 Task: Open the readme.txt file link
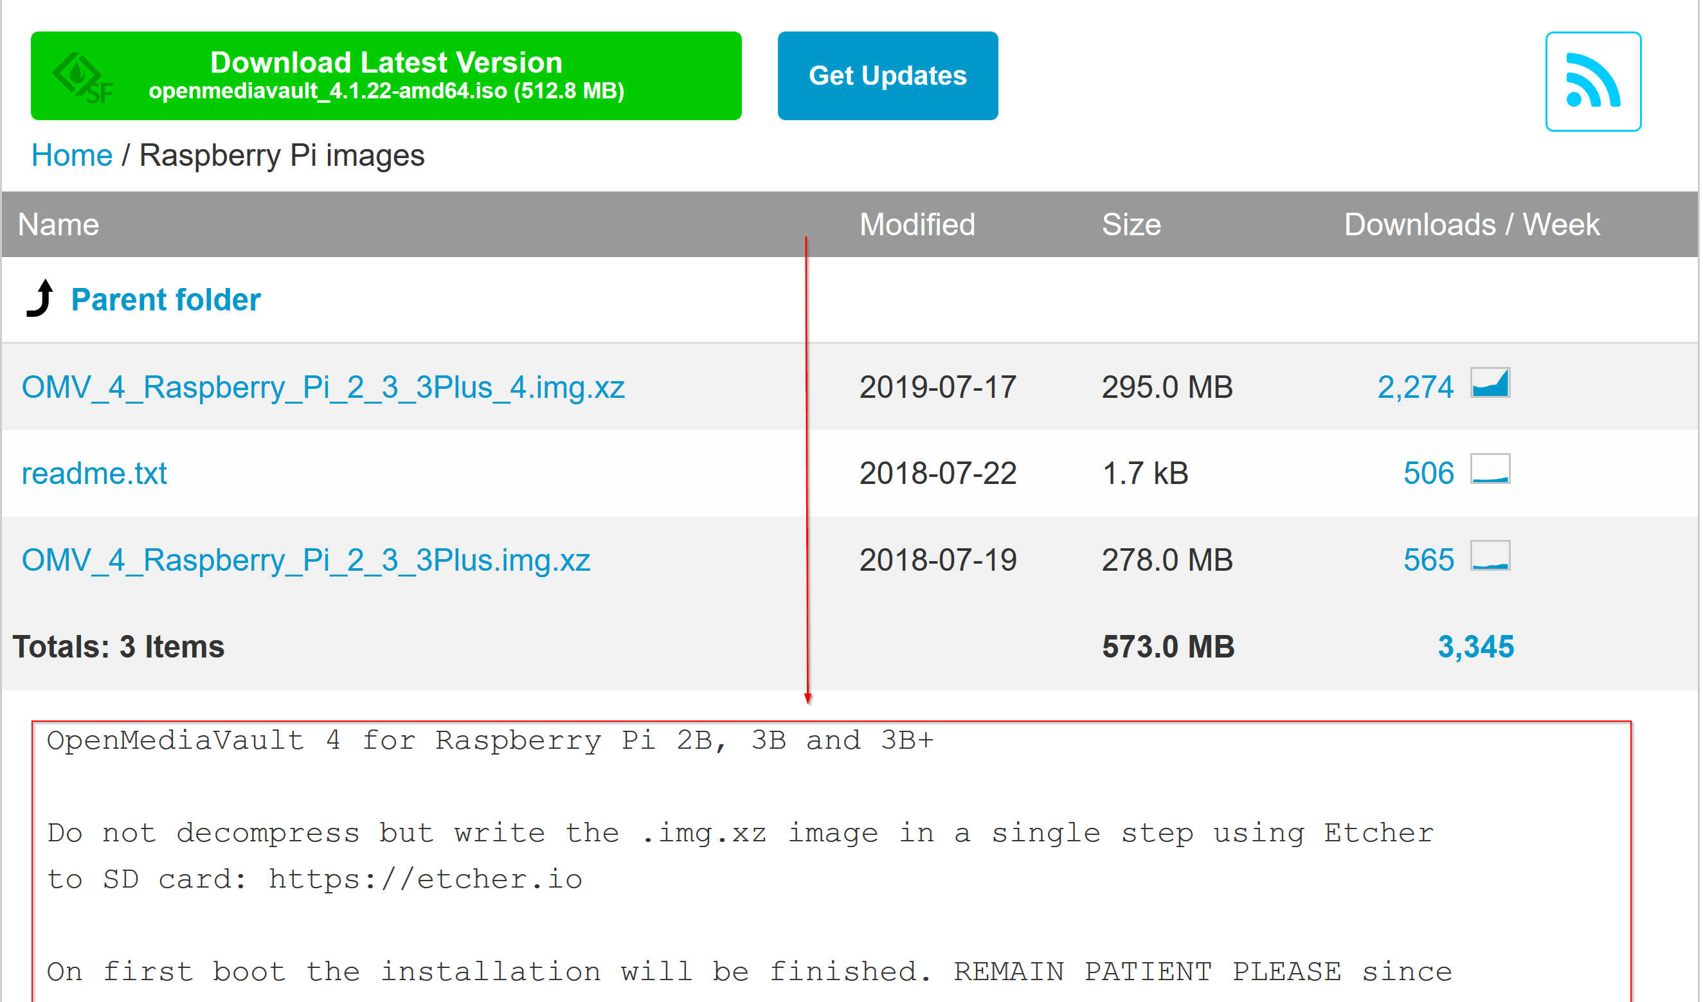tap(94, 474)
